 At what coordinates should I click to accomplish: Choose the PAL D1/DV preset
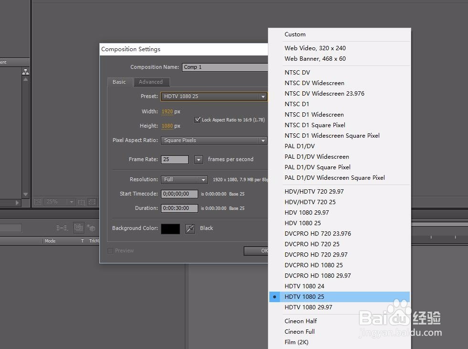(x=340, y=146)
